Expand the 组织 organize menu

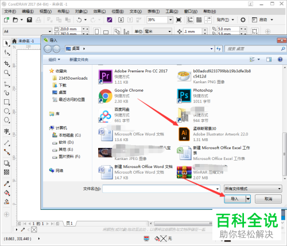[x=55, y=60]
